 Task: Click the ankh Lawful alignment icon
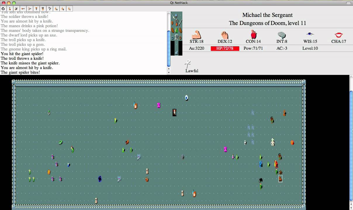(x=188, y=64)
